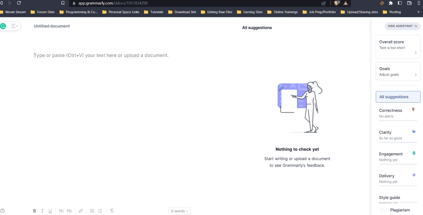This screenshot has width=423, height=215.
Task: Bookmark this page icon
Action: click(x=63, y=3)
